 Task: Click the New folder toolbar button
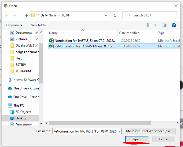click(39, 25)
